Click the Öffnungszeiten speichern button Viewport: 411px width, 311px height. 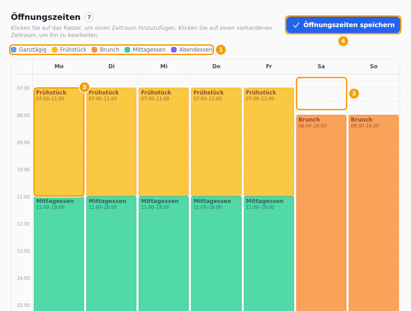tap(343, 25)
